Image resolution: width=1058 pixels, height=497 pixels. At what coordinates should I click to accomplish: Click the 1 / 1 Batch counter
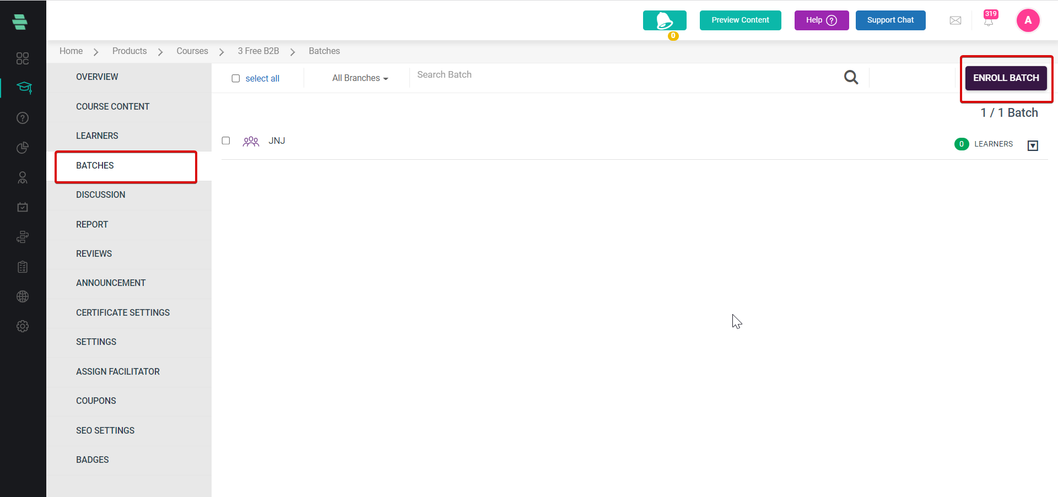click(x=1009, y=113)
